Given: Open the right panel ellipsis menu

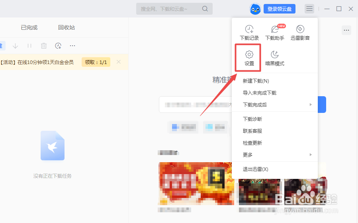Looking at the screenshot, I should click(x=346, y=30).
